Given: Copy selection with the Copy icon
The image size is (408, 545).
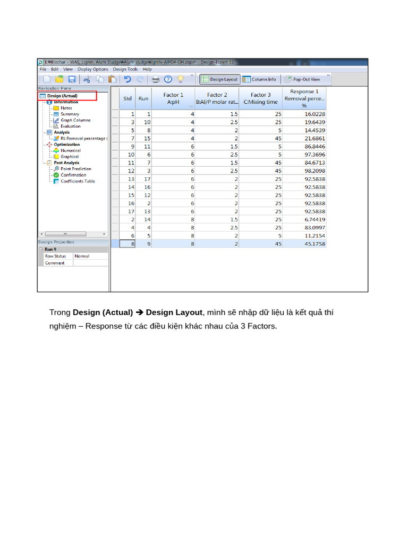Looking at the screenshot, I should [100, 80].
